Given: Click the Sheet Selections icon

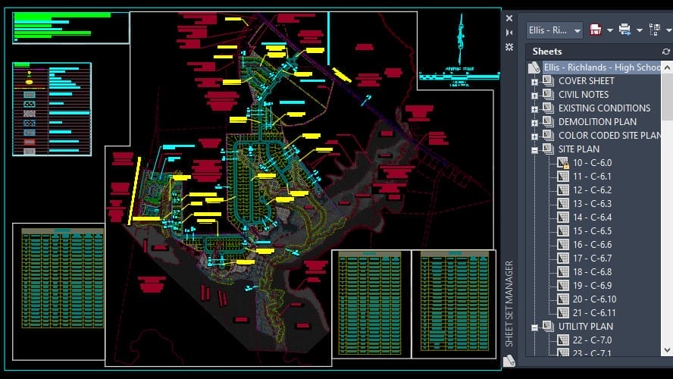Looking at the screenshot, I should pyautogui.click(x=656, y=30).
